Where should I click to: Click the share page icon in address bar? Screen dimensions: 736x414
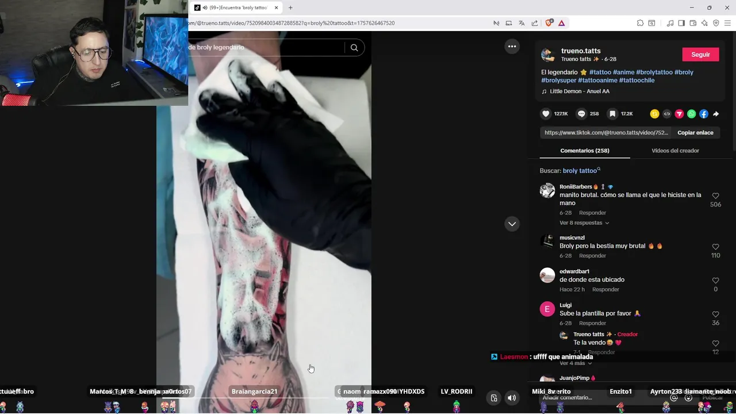pyautogui.click(x=535, y=23)
